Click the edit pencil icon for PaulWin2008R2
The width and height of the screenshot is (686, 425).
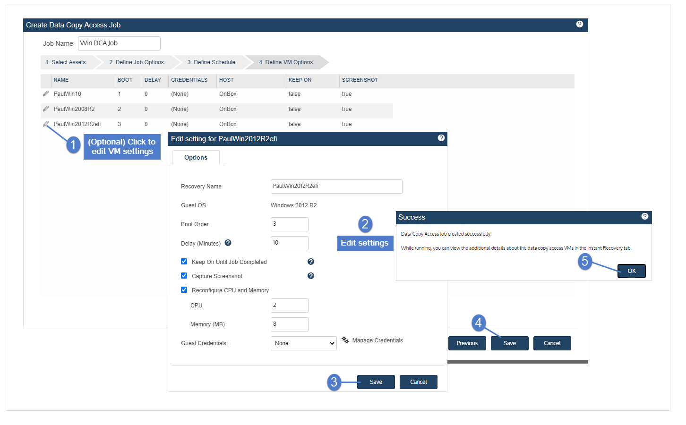[46, 109]
